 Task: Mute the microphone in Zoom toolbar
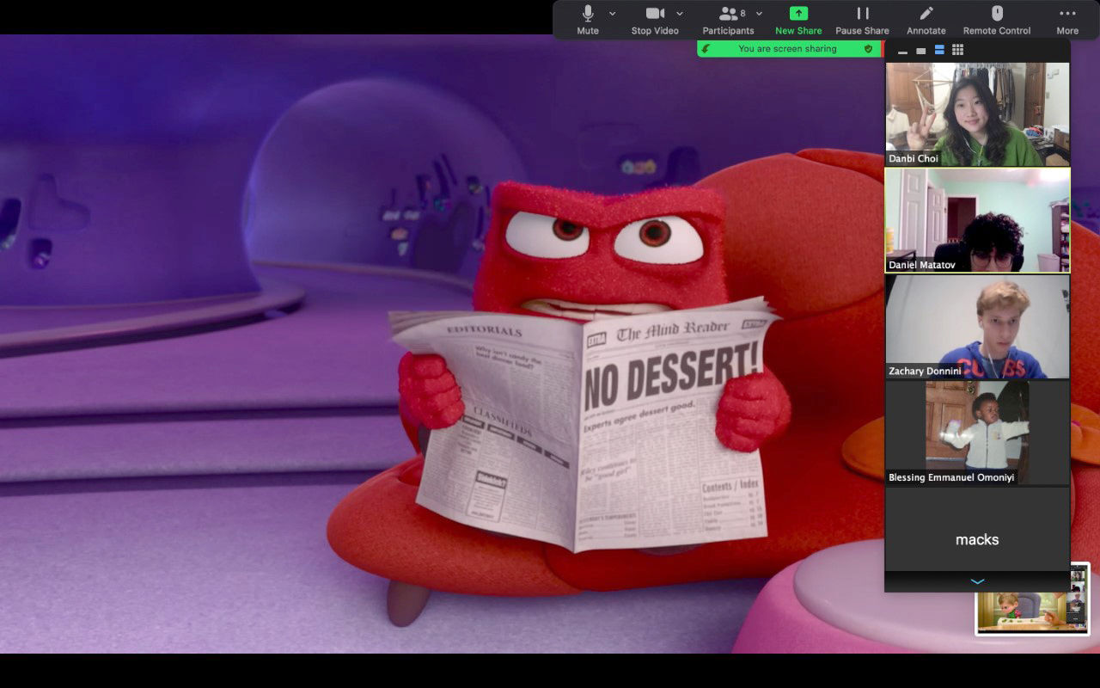coord(588,20)
